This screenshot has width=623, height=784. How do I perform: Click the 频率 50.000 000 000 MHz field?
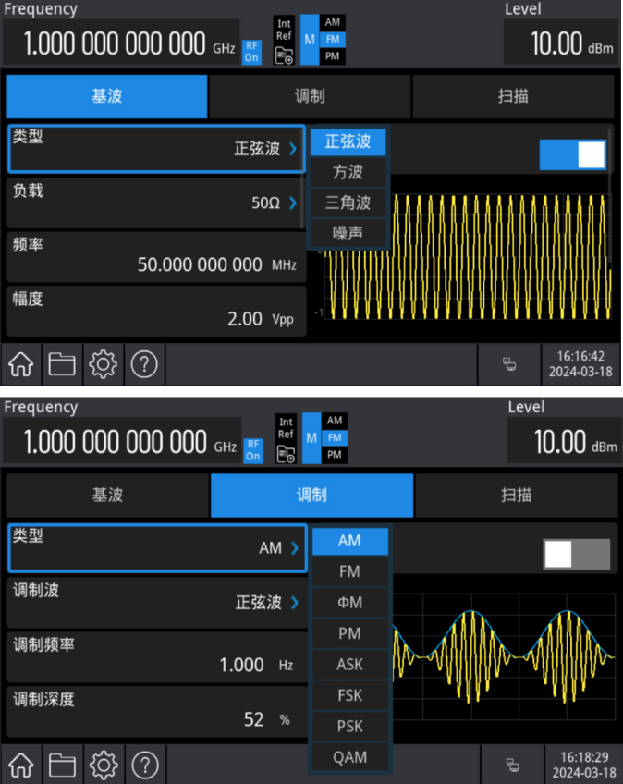156,256
